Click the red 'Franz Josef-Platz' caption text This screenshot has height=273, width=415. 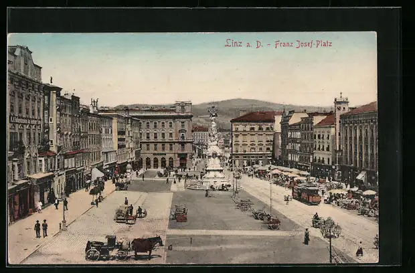pyautogui.click(x=303, y=44)
